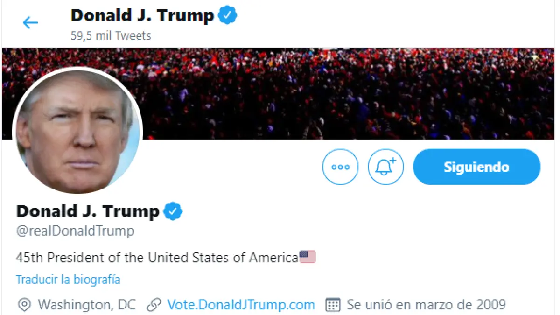The image size is (560, 315).
Task: Click the chain link icon
Action: click(154, 305)
